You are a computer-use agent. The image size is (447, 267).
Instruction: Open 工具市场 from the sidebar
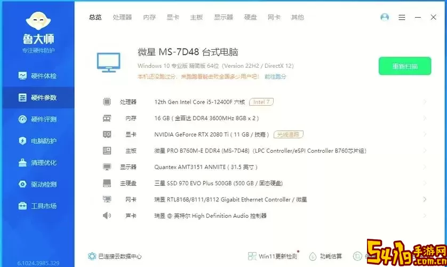[38, 206]
